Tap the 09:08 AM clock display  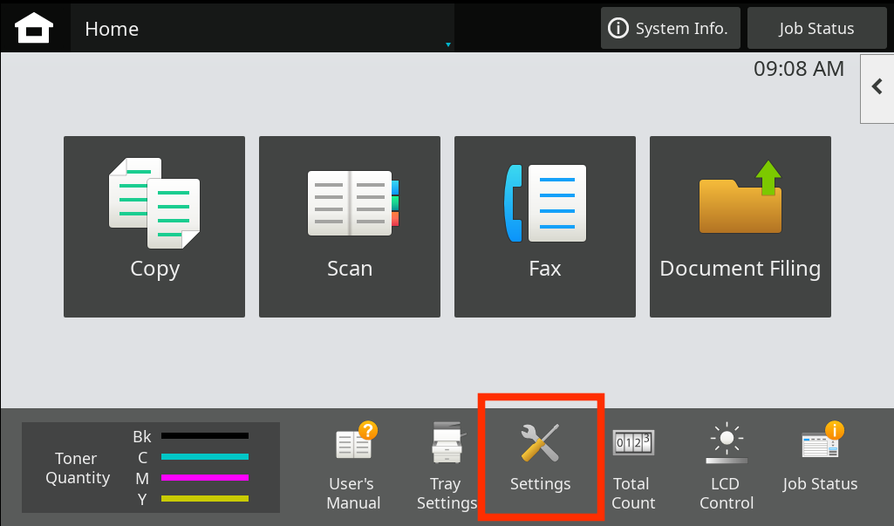[798, 69]
